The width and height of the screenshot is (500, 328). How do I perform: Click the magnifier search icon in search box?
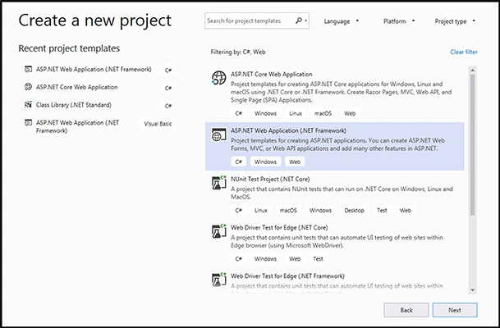tap(299, 20)
